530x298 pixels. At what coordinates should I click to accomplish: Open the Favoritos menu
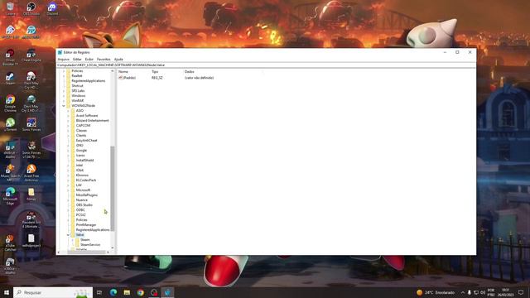[x=104, y=59]
